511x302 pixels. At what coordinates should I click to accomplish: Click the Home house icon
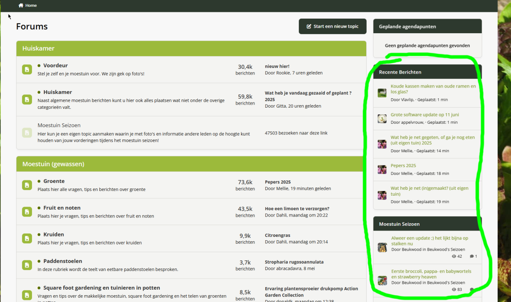[x=21, y=6]
